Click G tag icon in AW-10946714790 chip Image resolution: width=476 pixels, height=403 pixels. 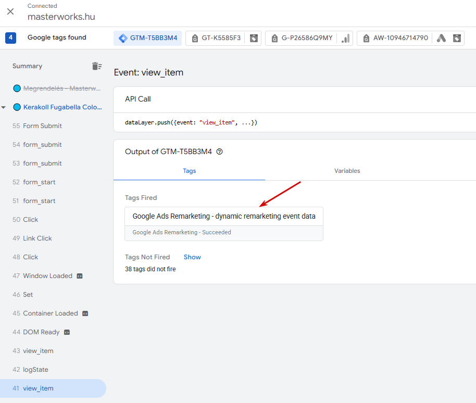[367, 38]
